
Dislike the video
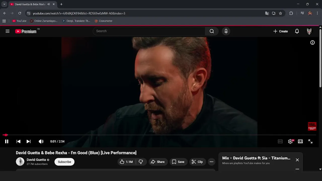tap(141, 162)
